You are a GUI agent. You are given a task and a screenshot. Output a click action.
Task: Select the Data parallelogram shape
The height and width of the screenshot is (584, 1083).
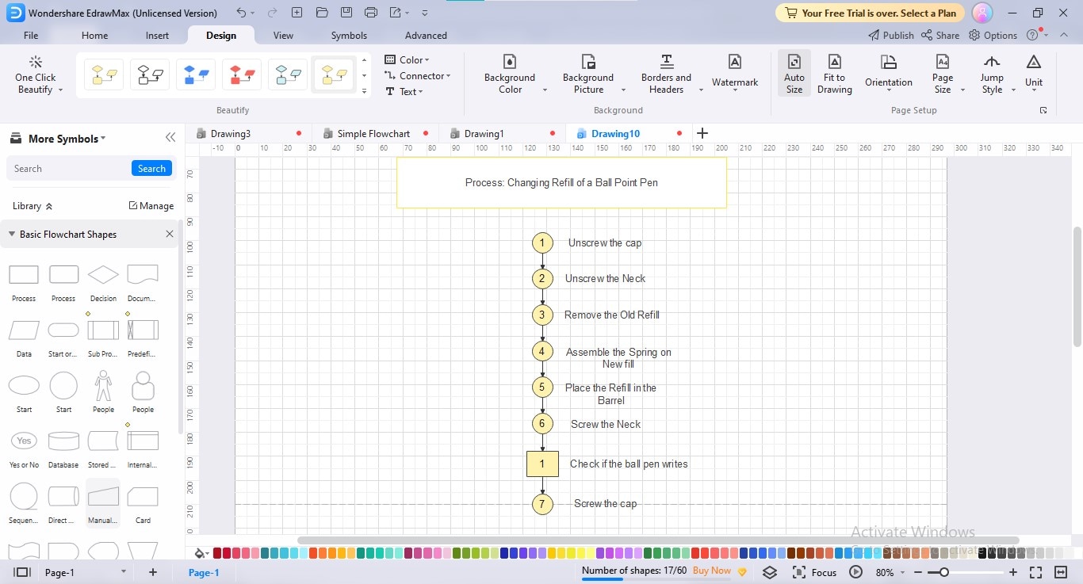click(x=24, y=330)
